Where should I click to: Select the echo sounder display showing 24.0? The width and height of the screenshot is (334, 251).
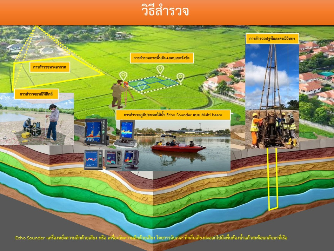point(96,132)
